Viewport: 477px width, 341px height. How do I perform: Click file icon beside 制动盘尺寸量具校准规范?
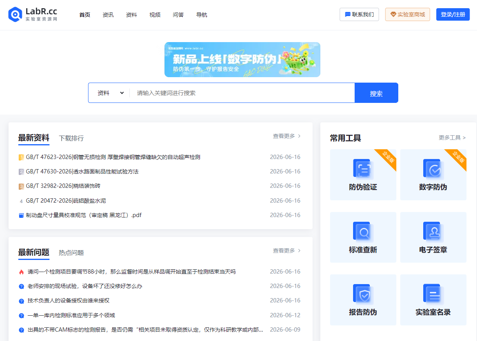click(x=21, y=216)
